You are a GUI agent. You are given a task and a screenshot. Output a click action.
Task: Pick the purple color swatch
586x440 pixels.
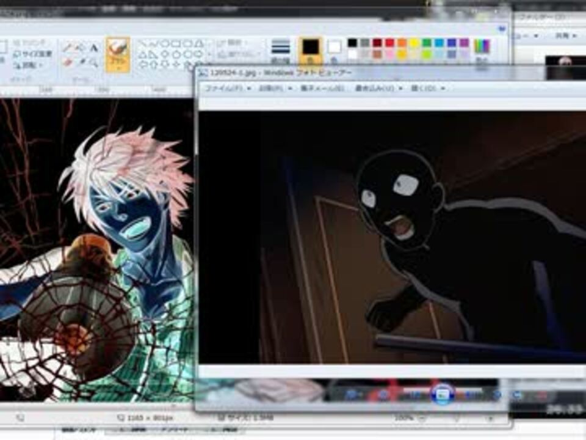click(x=464, y=43)
